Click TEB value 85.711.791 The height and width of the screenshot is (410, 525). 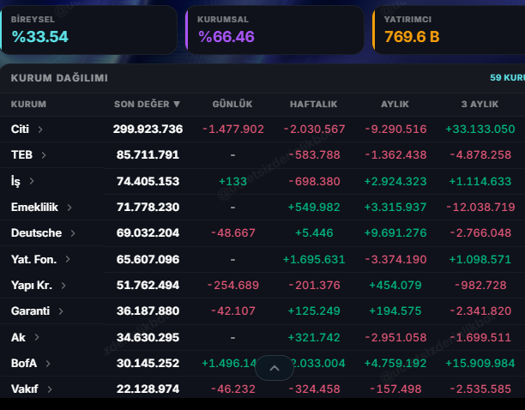pos(148,155)
